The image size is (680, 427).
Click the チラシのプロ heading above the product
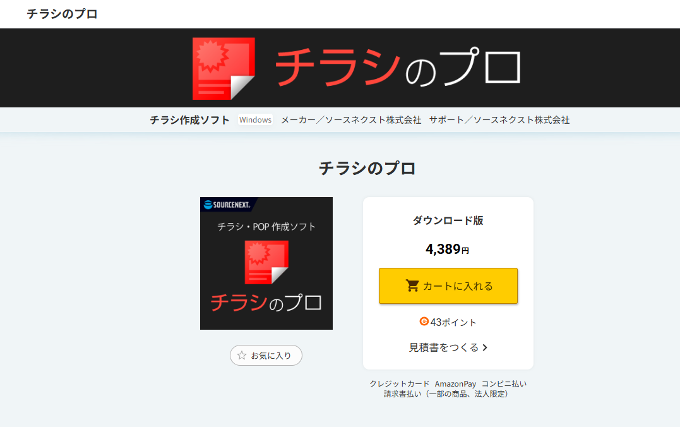[367, 169]
